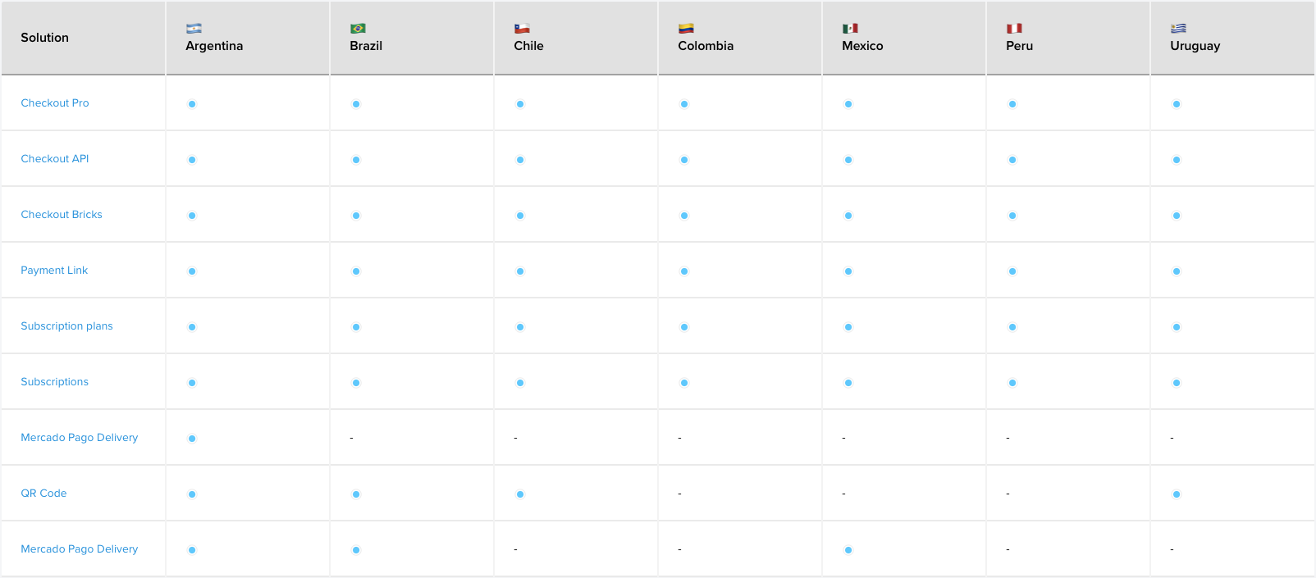This screenshot has width=1316, height=578.
Task: Click the Solution column header
Action: (45, 38)
